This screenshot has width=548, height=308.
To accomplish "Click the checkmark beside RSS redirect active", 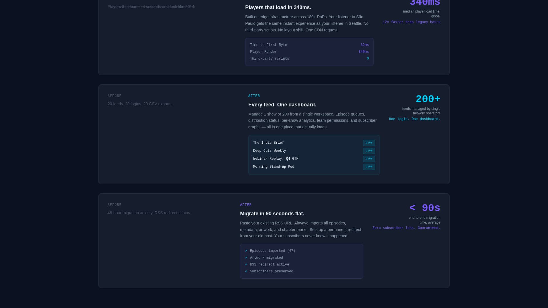I will [x=247, y=264].
